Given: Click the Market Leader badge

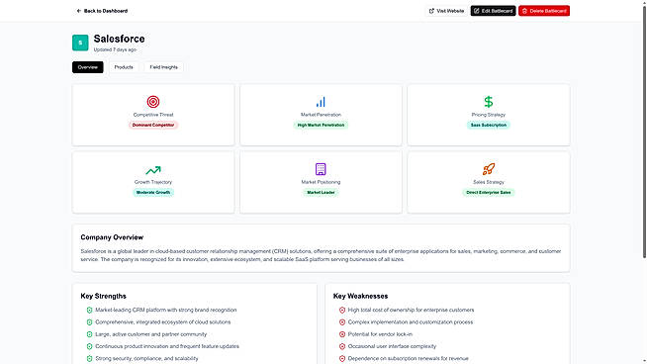Looking at the screenshot, I should point(321,192).
